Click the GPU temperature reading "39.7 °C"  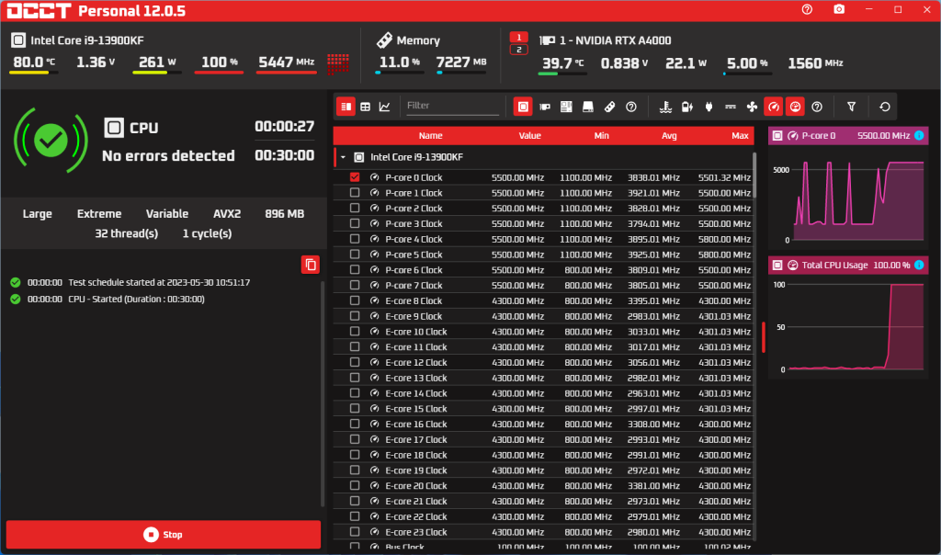pyautogui.click(x=563, y=63)
